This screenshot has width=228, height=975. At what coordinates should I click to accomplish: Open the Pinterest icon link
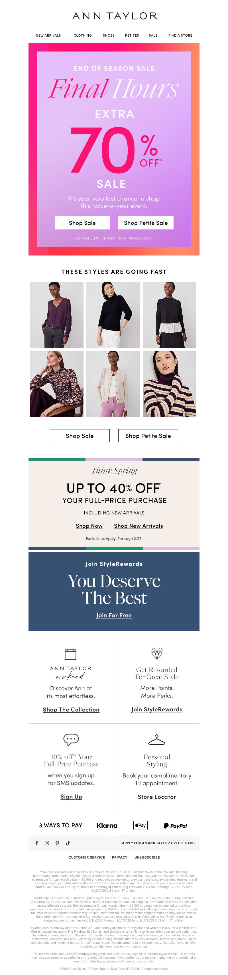tap(57, 843)
